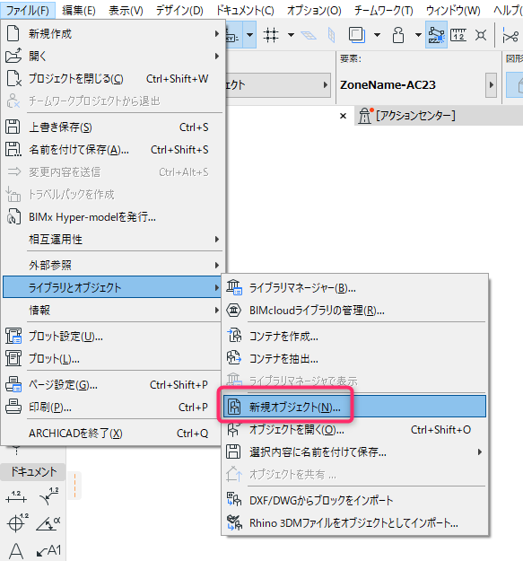Open the 編集(E) menu
523x561 pixels.
79,11
